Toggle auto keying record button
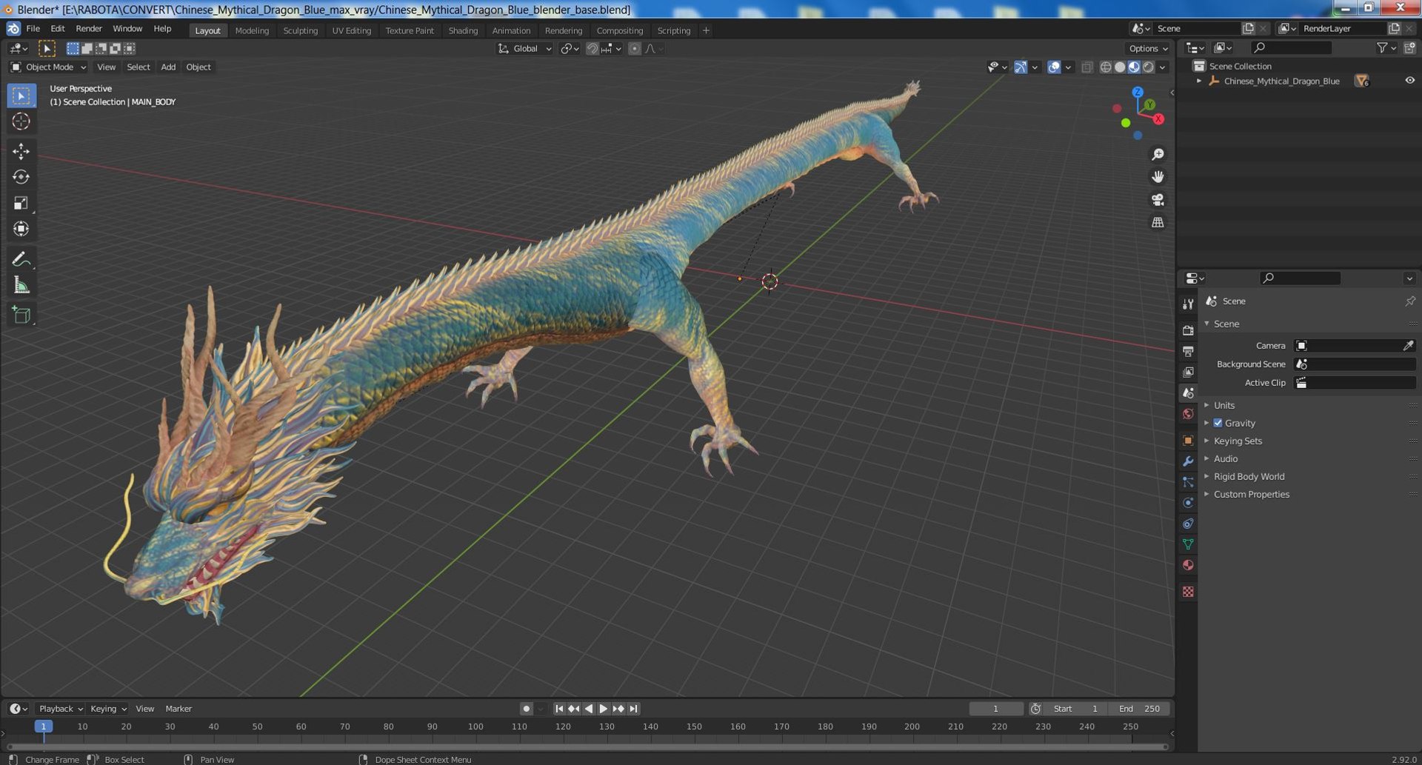This screenshot has width=1422, height=765. click(x=527, y=709)
